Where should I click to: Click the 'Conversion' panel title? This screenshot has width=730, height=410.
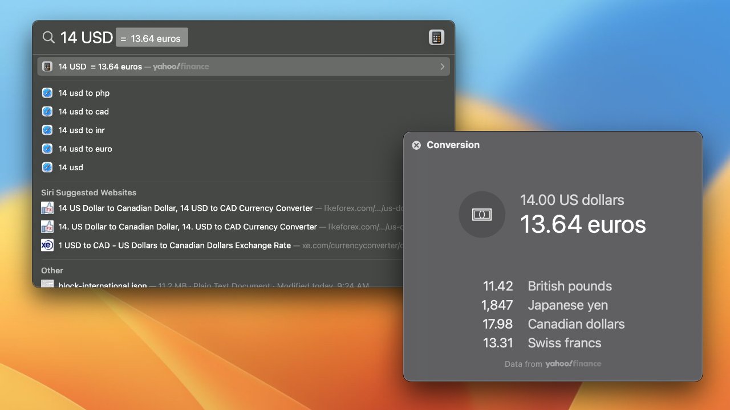pyautogui.click(x=453, y=145)
